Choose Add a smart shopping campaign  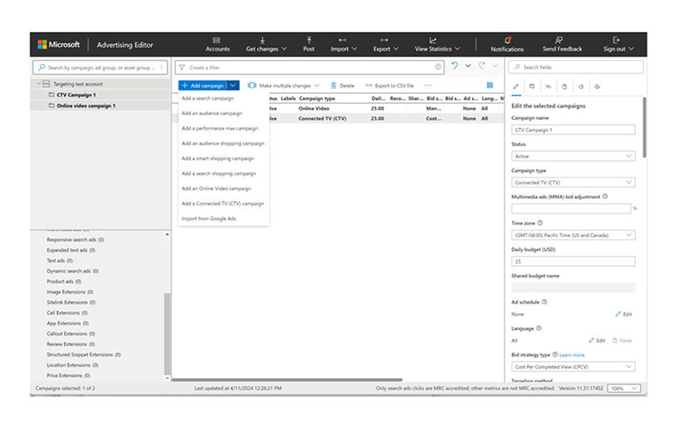[x=218, y=158]
